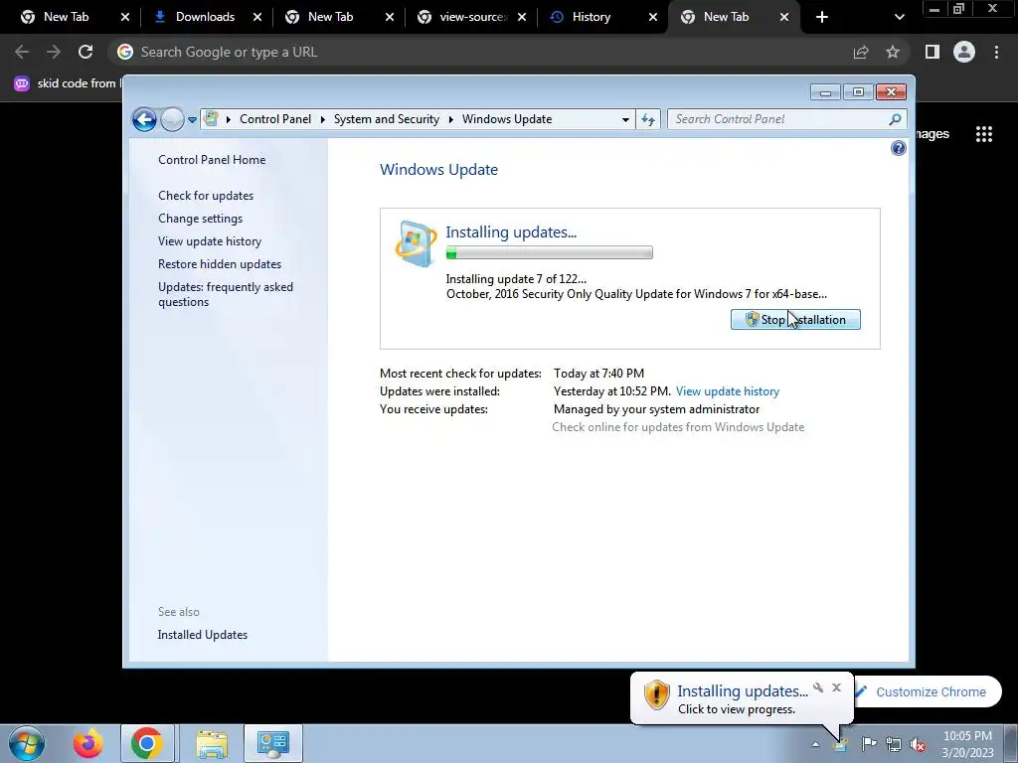This screenshot has width=1018, height=763.
Task: Click the wrench icon on notification balloon
Action: point(818,687)
